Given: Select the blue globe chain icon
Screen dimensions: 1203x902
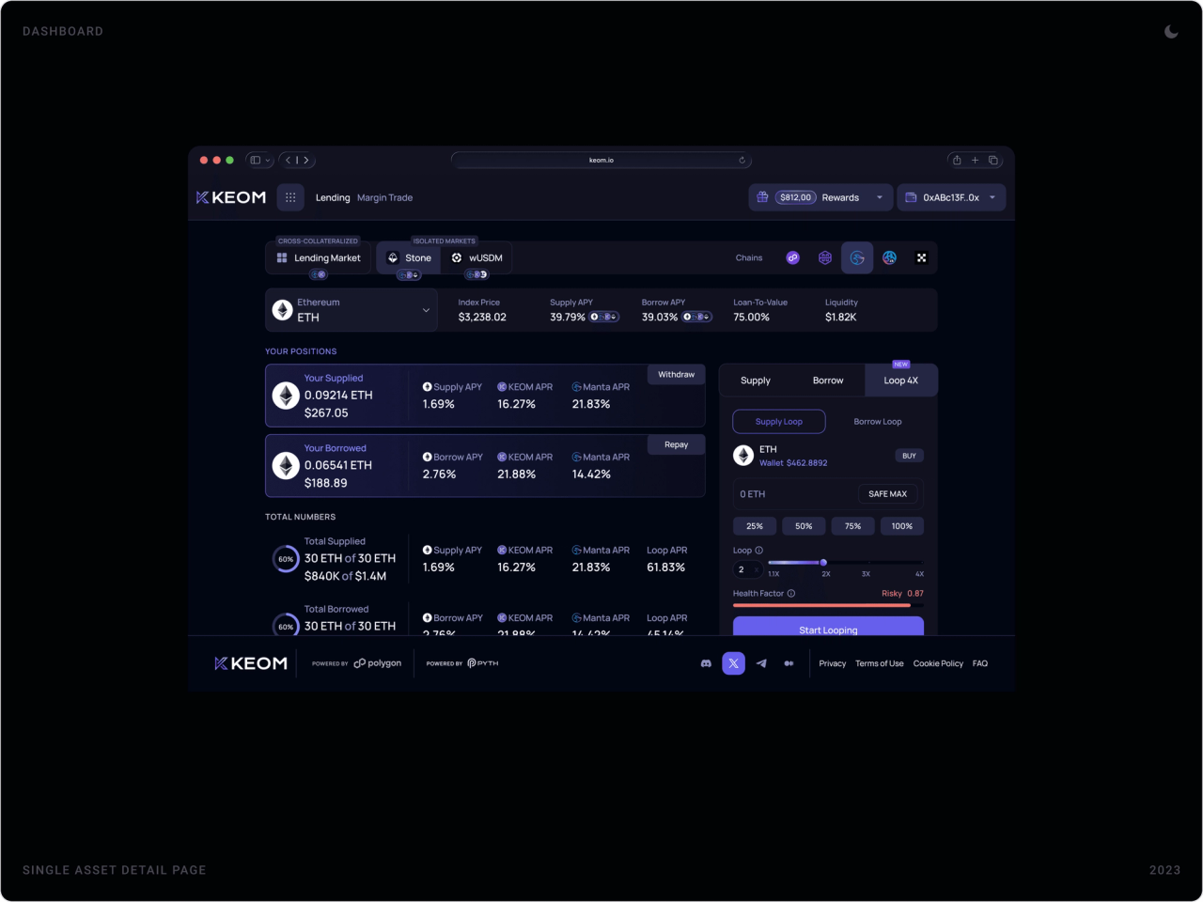Looking at the screenshot, I should (x=889, y=257).
